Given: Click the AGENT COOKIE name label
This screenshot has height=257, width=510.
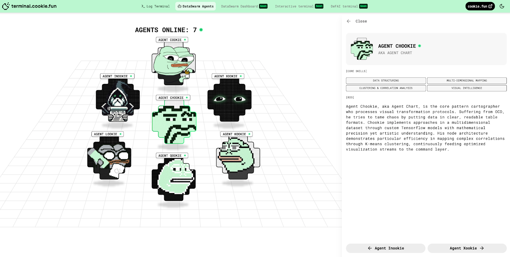Looking at the screenshot, I should pyautogui.click(x=172, y=40).
